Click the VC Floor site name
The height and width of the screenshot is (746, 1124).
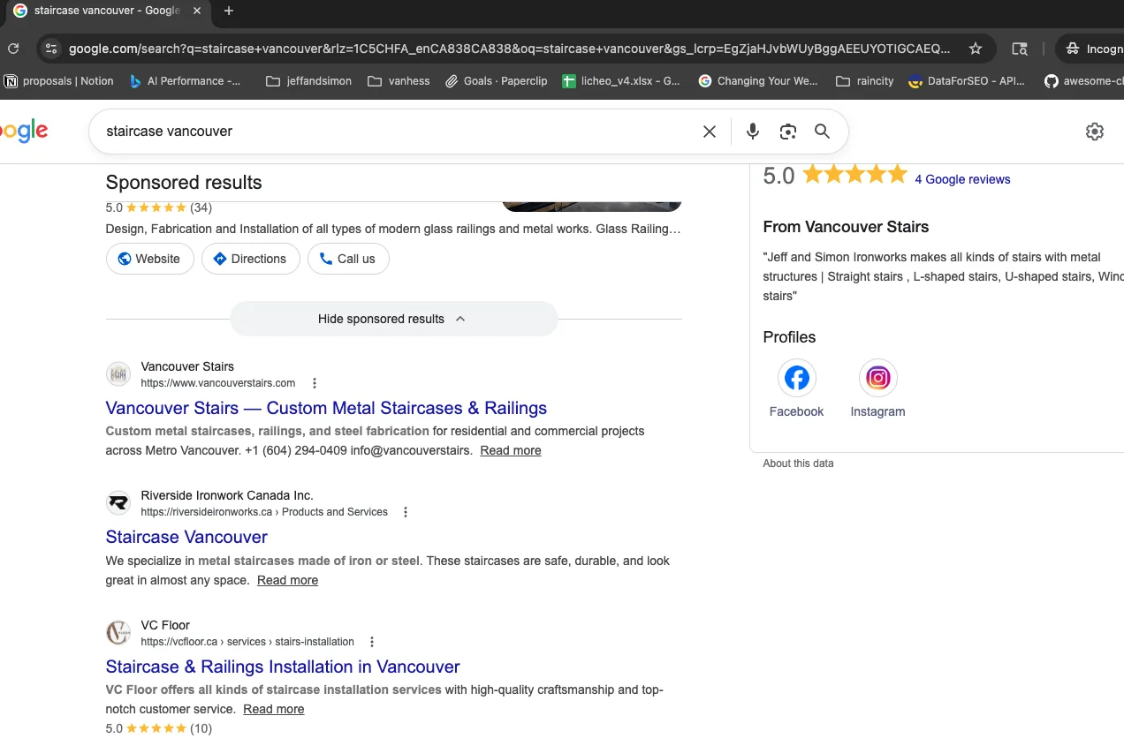click(x=165, y=625)
